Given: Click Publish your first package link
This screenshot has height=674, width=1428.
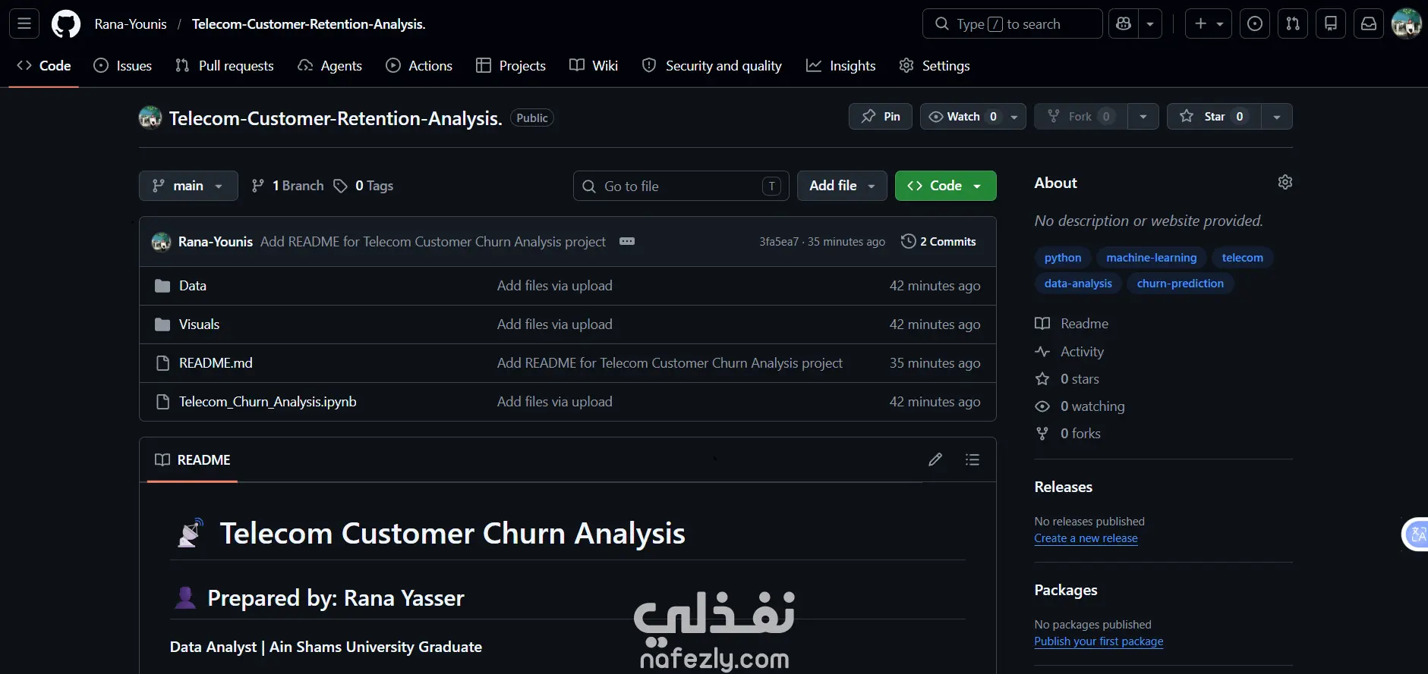Looking at the screenshot, I should click(x=1099, y=641).
